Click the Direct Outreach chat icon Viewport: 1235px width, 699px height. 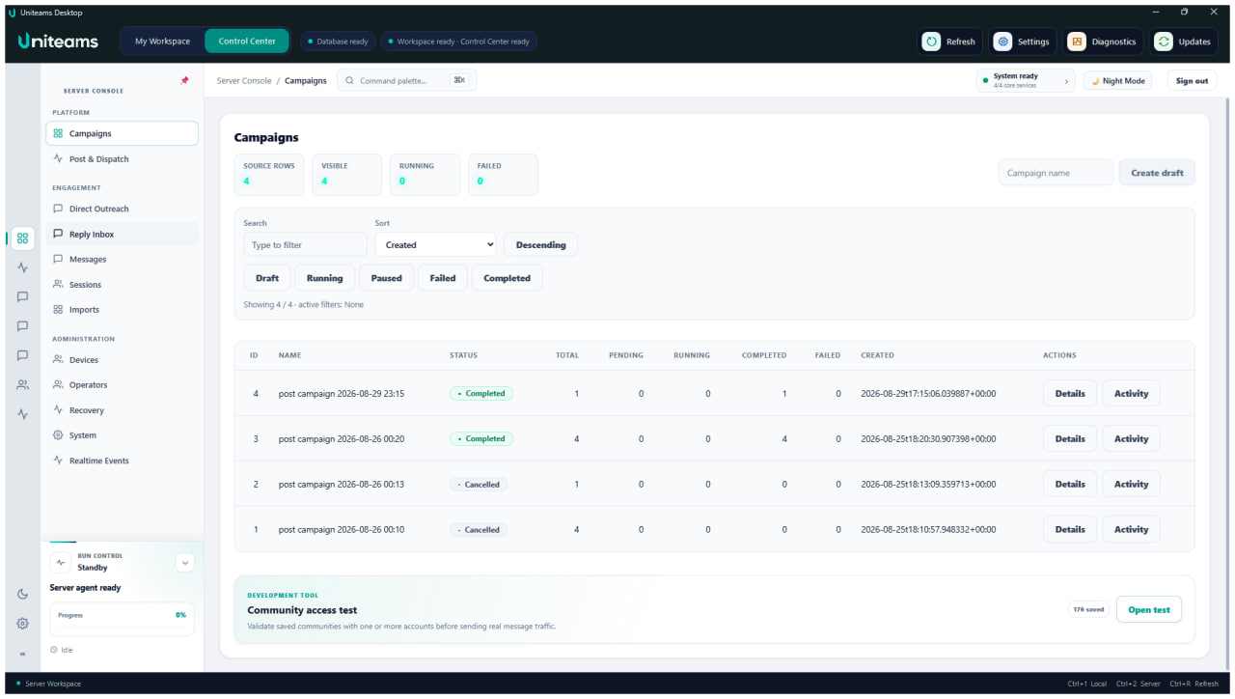tap(58, 209)
